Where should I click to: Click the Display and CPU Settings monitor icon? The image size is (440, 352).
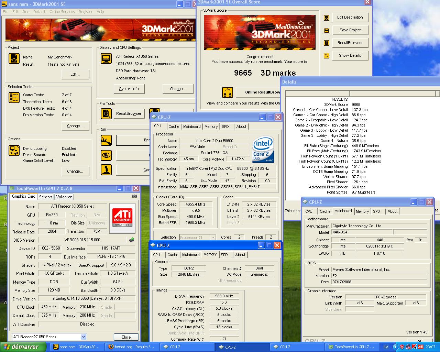pos(106,58)
